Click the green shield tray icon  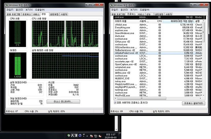[69, 135]
